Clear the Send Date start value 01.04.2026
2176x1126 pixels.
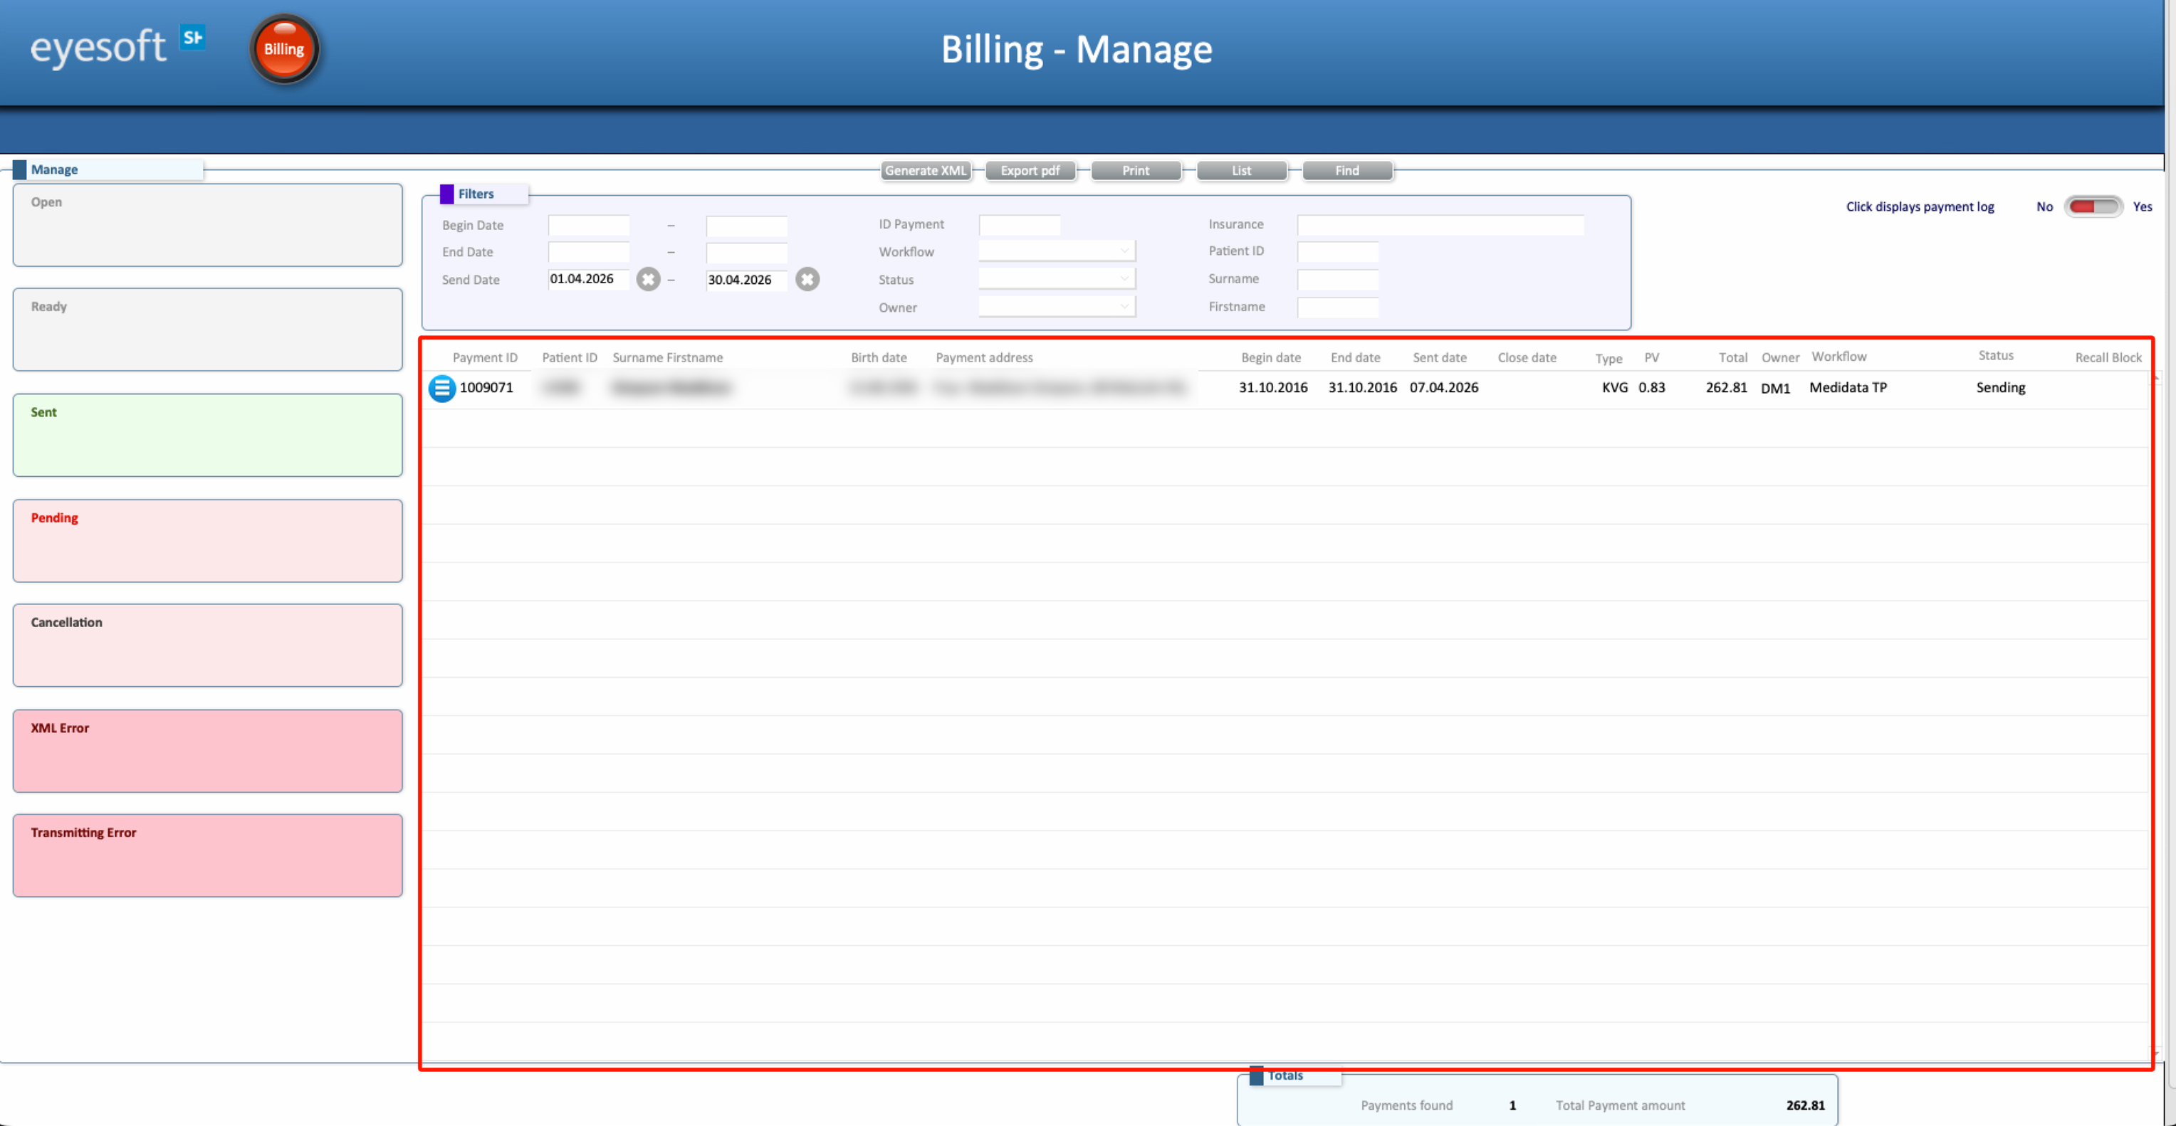coord(648,280)
